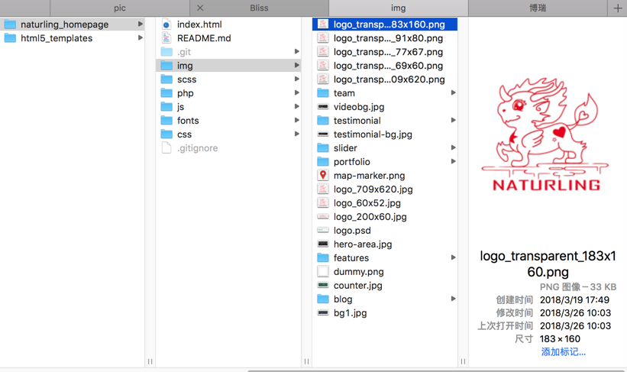The width and height of the screenshot is (627, 372).
Task: Select the testimonial folder
Action: click(385, 121)
